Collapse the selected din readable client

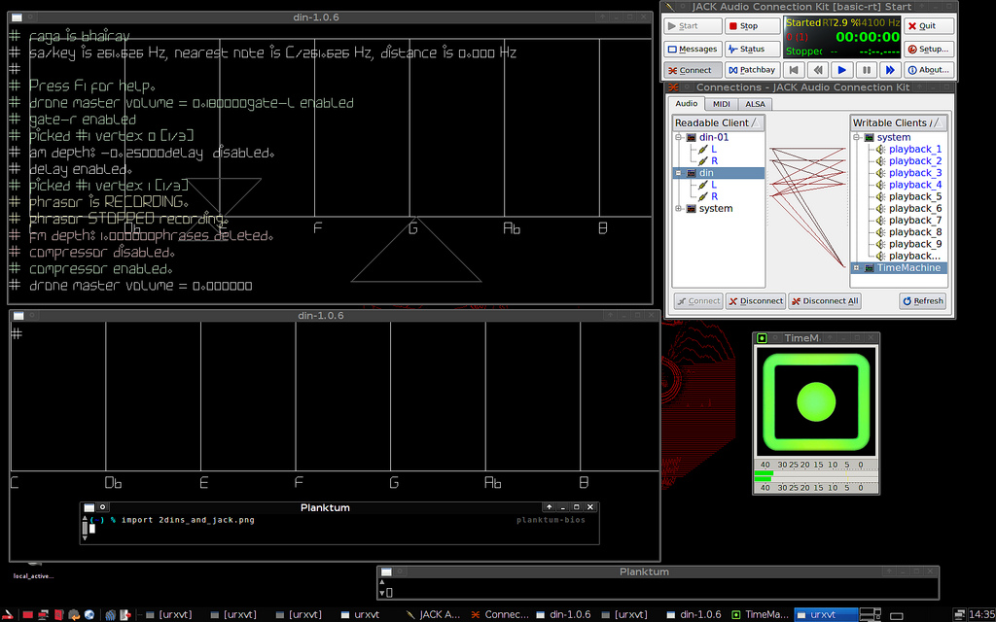(x=678, y=173)
